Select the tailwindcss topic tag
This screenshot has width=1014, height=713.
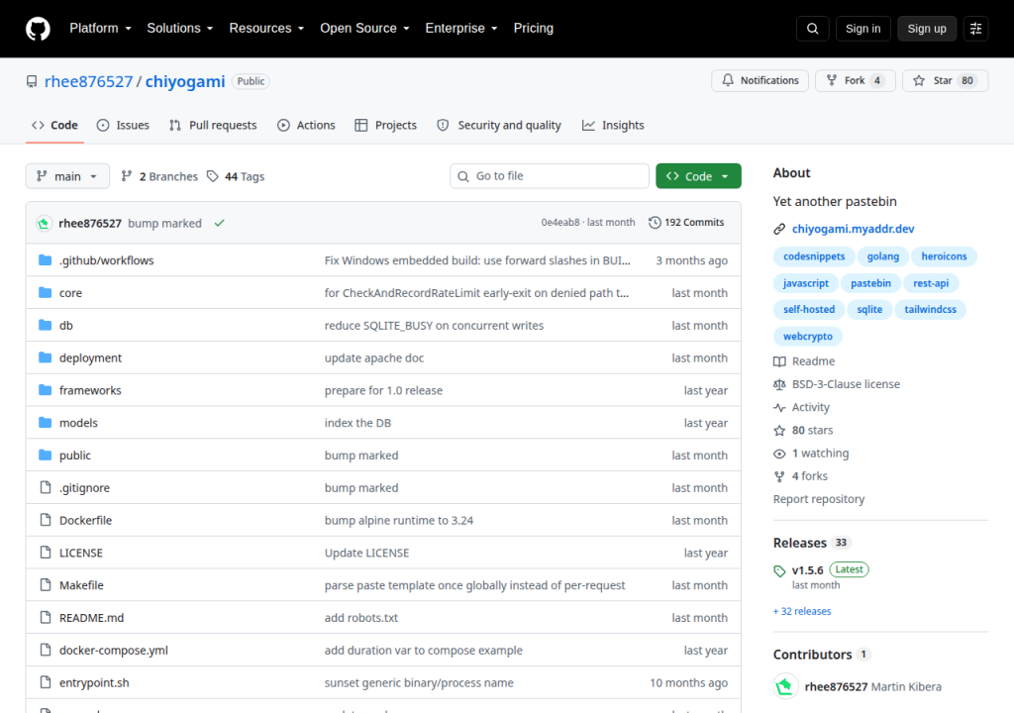[x=930, y=310]
